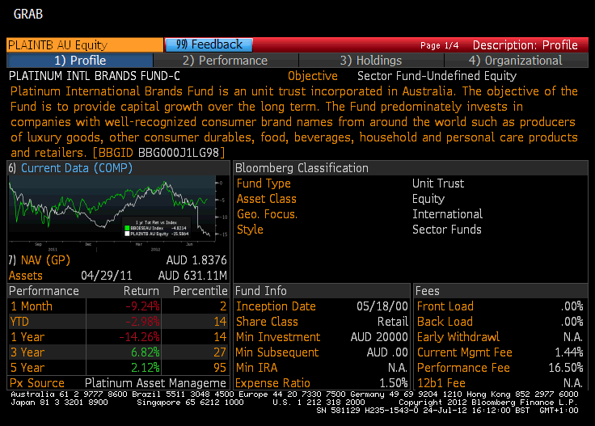The width and height of the screenshot is (595, 426).
Task: Select the 3 Year return 6.82%
Action: point(146,352)
